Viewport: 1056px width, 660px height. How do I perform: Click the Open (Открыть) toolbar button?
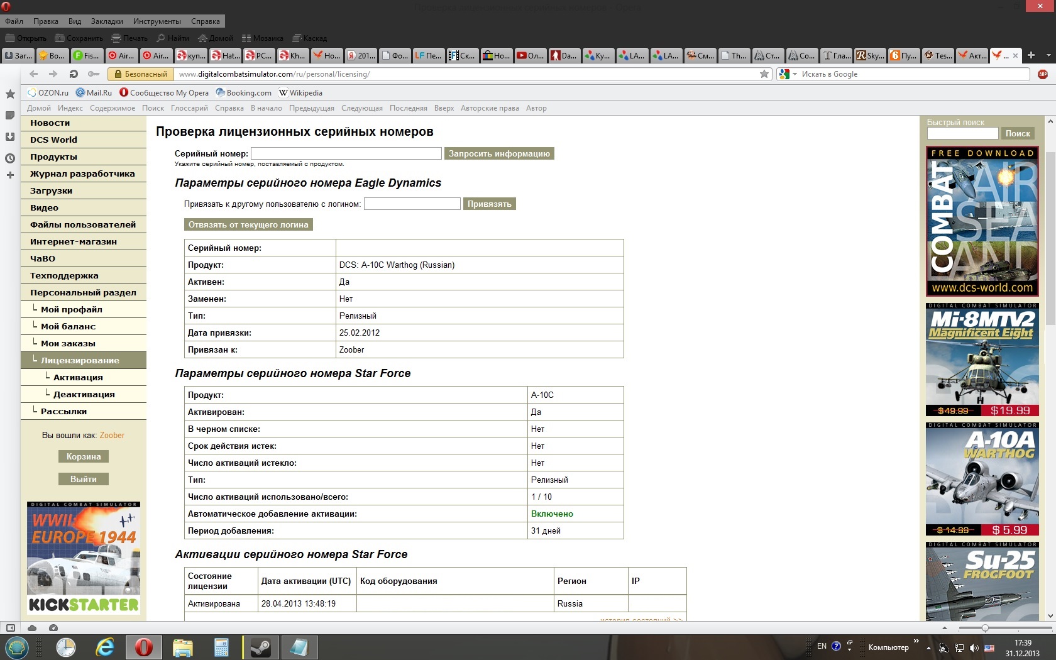pos(26,38)
